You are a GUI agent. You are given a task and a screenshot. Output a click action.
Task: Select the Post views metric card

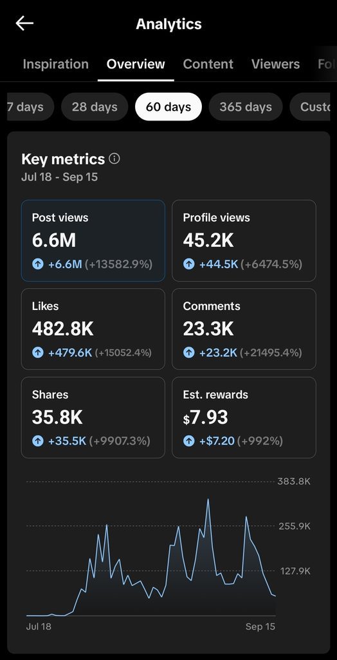click(93, 241)
